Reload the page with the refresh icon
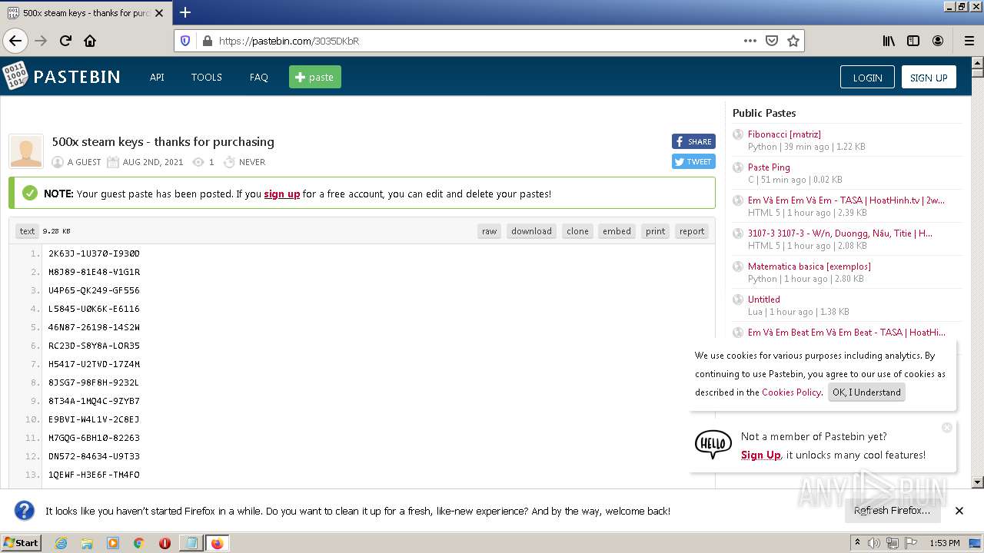This screenshot has width=984, height=553. coord(65,41)
